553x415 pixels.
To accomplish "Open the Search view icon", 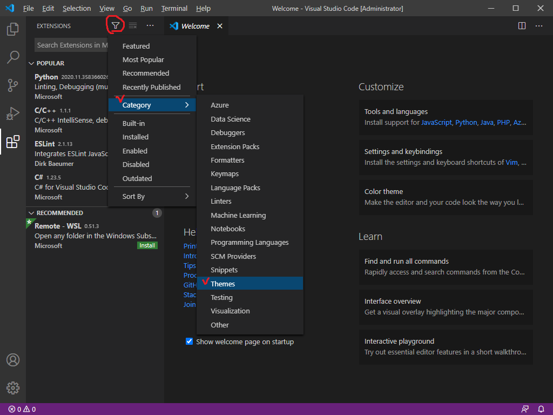I will 13,57.
